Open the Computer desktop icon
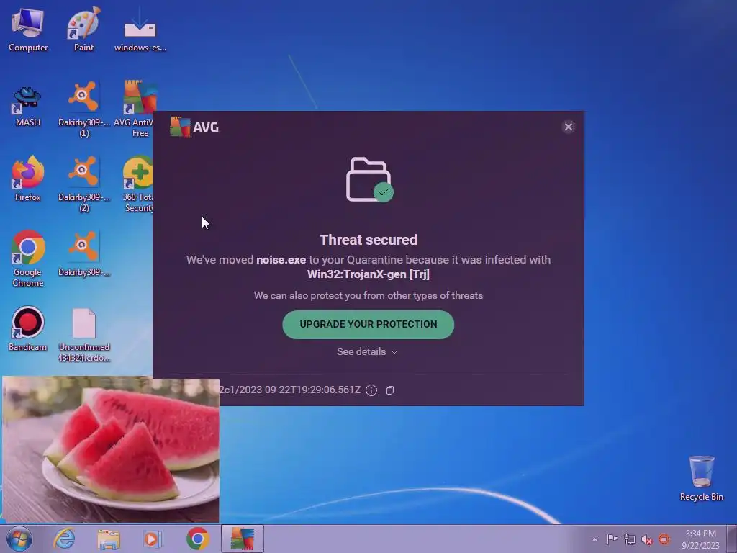The image size is (737, 553). 28,29
